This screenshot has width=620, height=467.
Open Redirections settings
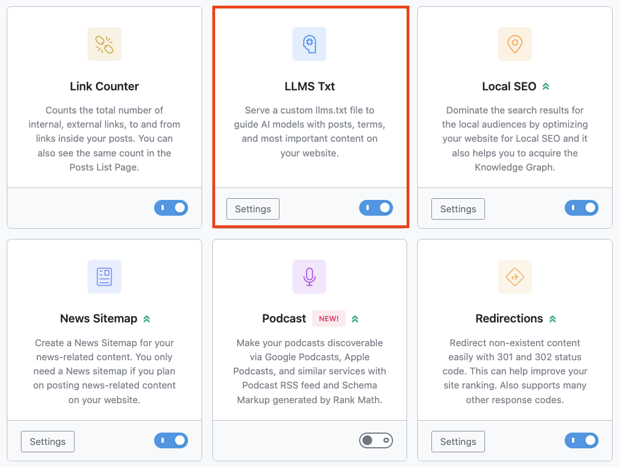(458, 441)
